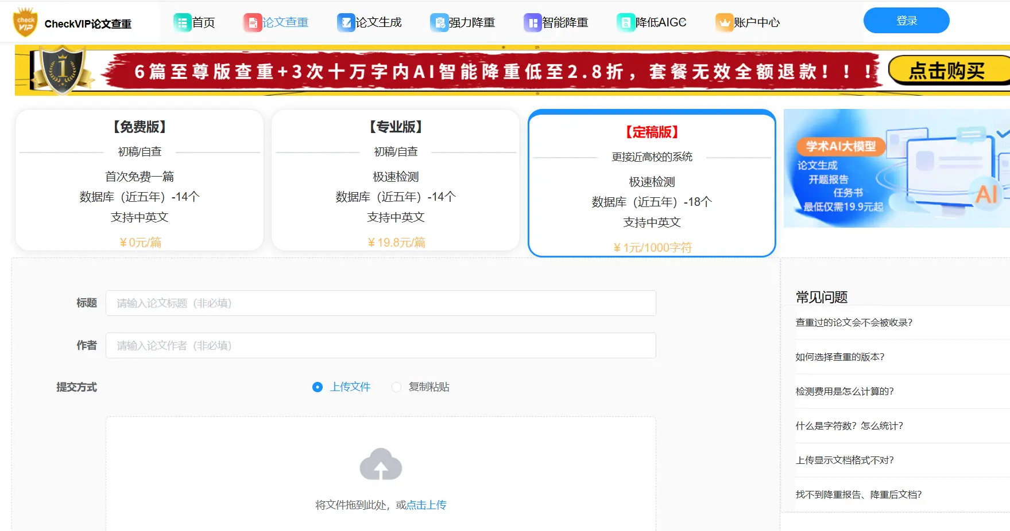Viewport: 1010px width, 531px height.
Task: Select the 上传文件 radio button
Action: [318, 387]
